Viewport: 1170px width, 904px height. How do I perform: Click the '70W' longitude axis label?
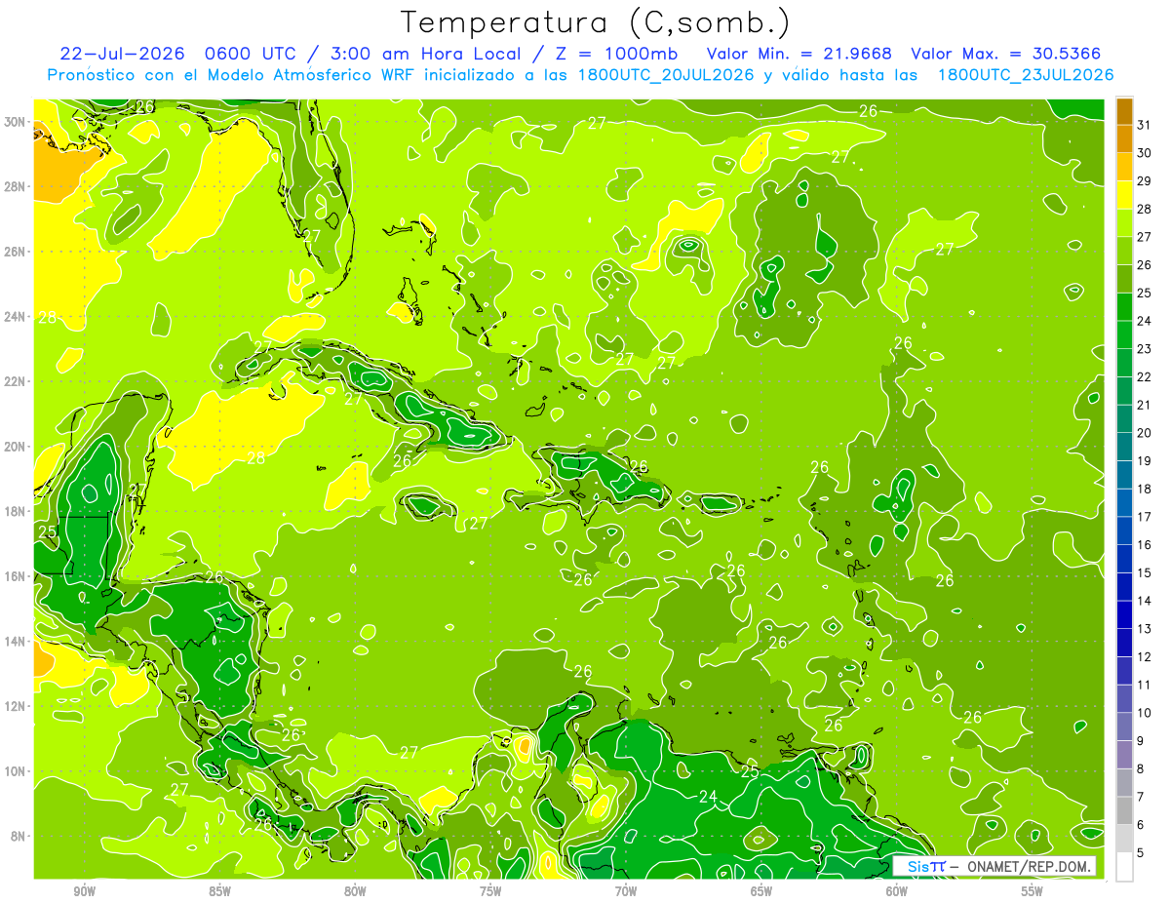click(626, 891)
